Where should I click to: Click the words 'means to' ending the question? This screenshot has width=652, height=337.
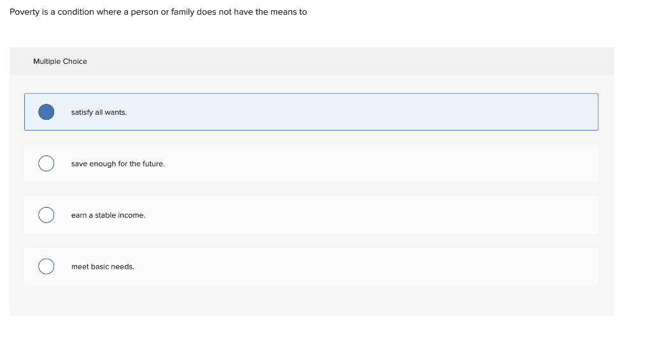289,12
